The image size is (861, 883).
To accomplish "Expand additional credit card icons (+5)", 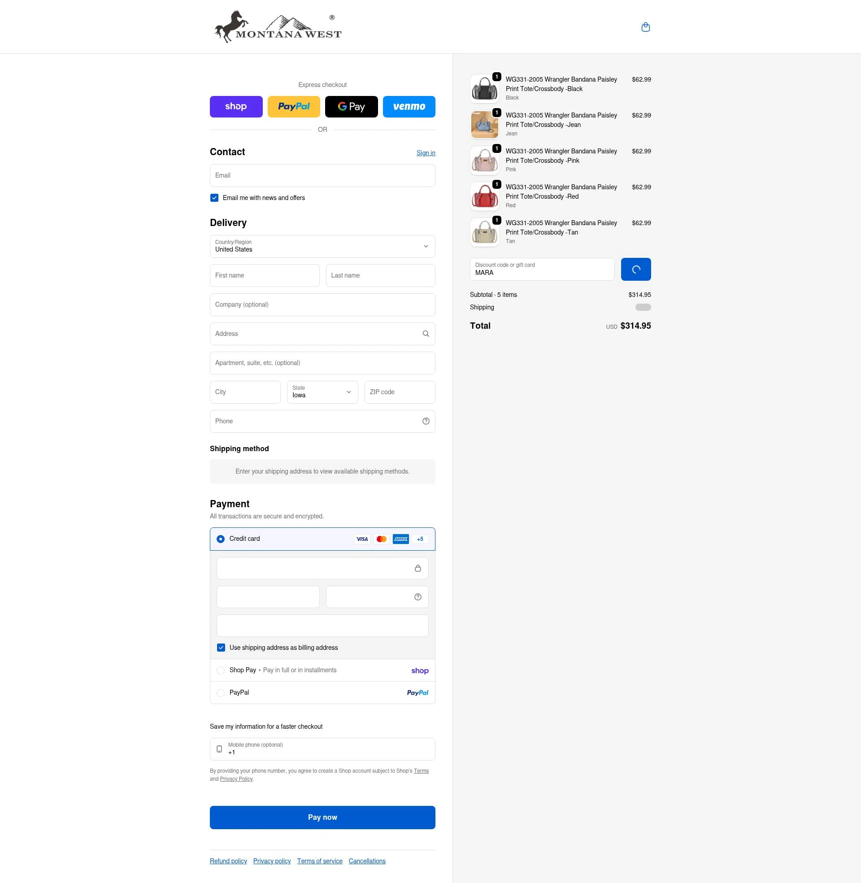I will 420,539.
